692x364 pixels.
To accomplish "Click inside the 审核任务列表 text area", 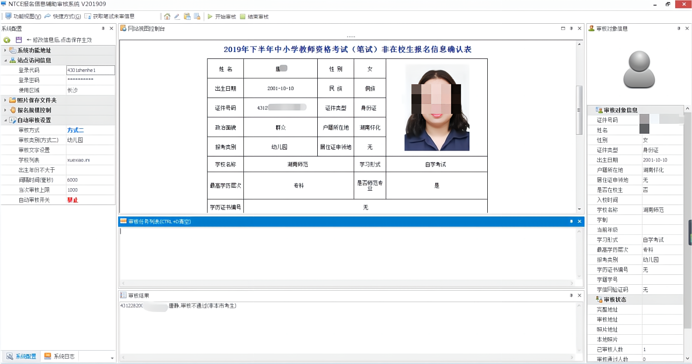I will [347, 253].
